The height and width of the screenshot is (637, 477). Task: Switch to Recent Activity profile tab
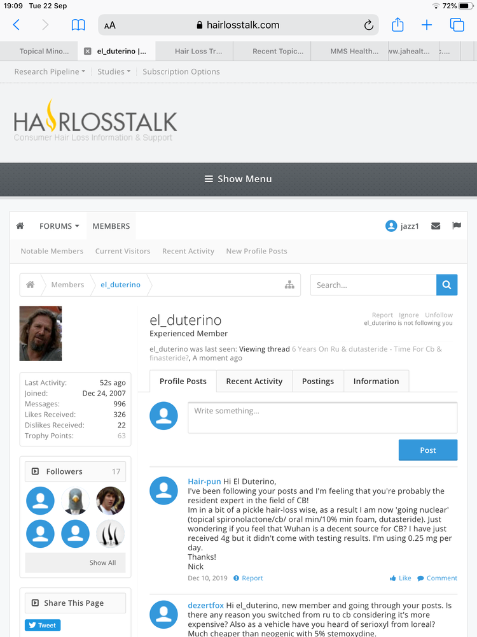tap(254, 381)
